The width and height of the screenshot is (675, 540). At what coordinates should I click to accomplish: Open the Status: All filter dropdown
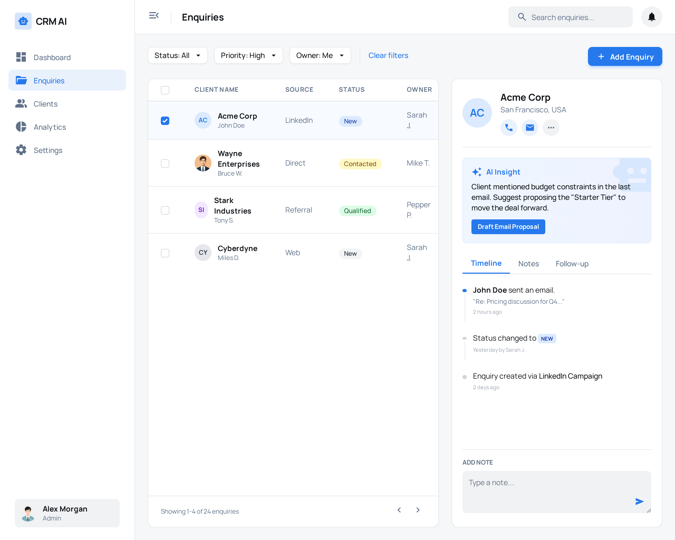click(177, 55)
